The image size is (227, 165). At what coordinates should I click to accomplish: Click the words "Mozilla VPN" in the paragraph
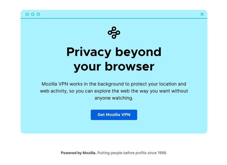pyautogui.click(x=55, y=84)
